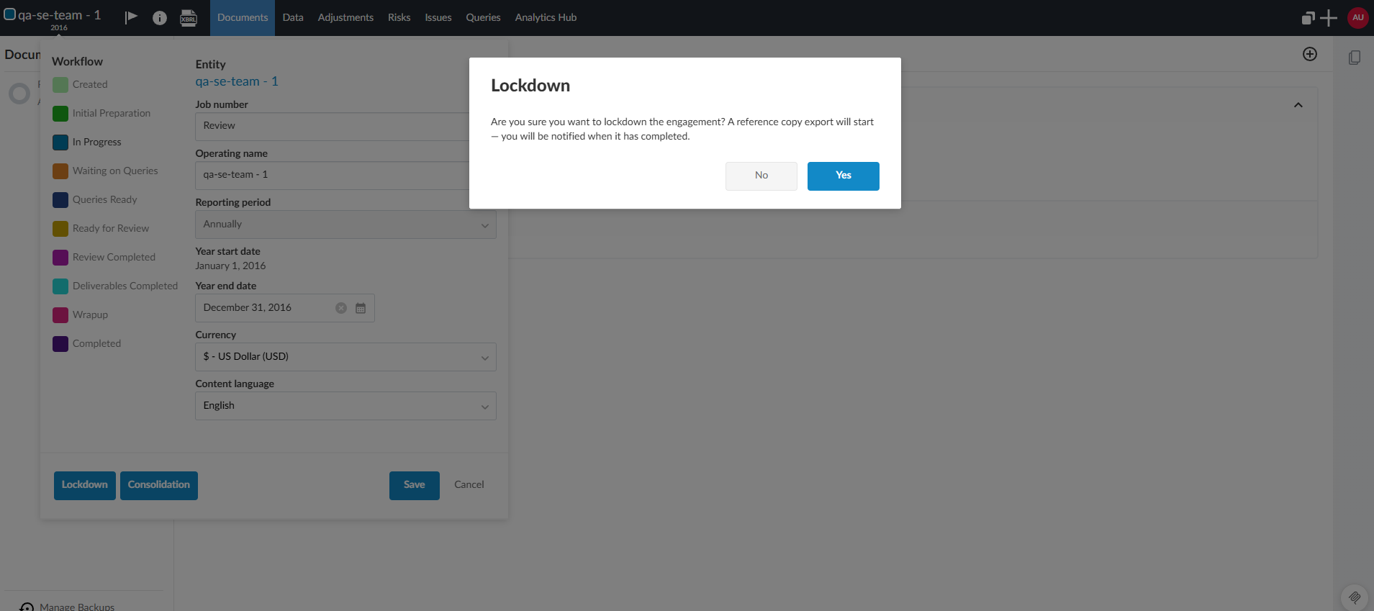
Task: Click the Lockdown button in the panel
Action: [85, 486]
